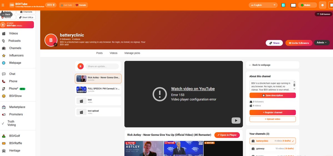Click the BSV 0 balance pill
333x156 pixels.
click(x=51, y=5)
